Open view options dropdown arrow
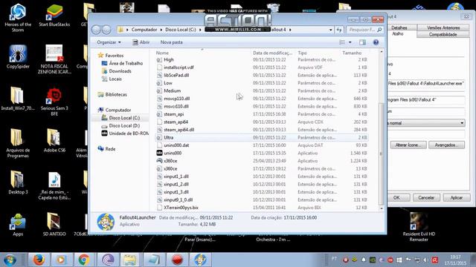476x267 pixels. [x=350, y=42]
